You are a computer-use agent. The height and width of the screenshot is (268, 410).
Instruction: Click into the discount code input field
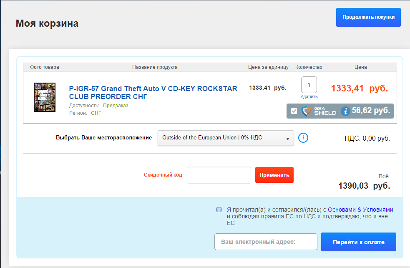click(x=219, y=175)
